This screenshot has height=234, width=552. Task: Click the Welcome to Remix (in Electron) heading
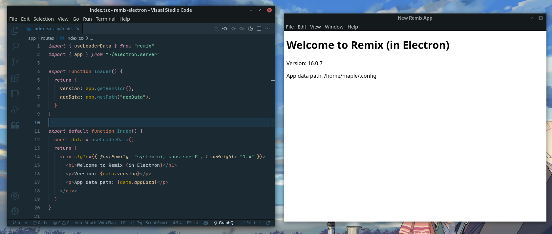pos(368,45)
